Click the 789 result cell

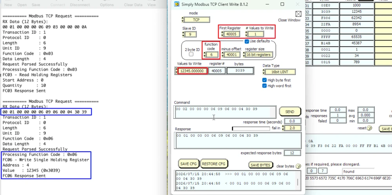[x=356, y=62]
